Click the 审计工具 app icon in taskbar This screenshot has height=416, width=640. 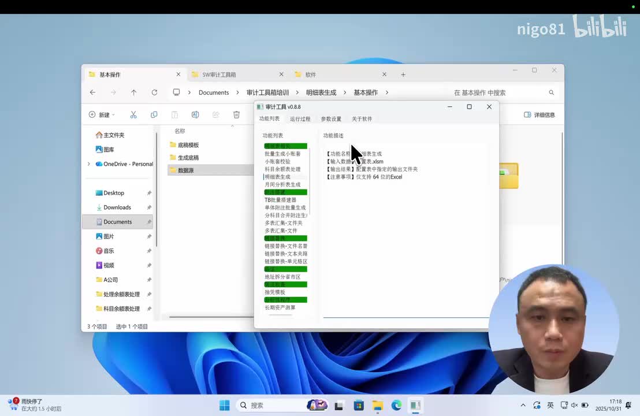415,406
